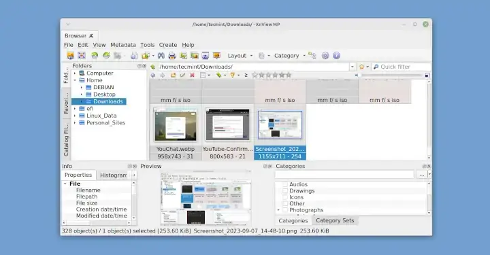Expand the efi folder node

(x=75, y=109)
